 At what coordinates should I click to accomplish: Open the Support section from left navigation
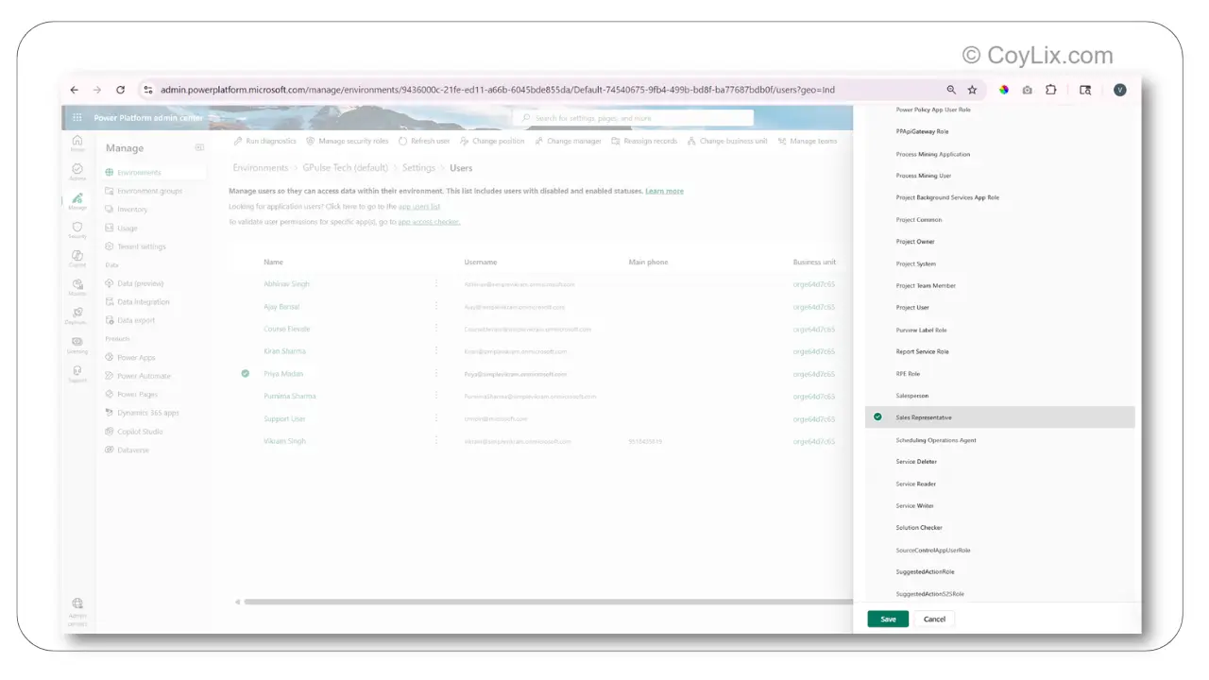(x=77, y=373)
